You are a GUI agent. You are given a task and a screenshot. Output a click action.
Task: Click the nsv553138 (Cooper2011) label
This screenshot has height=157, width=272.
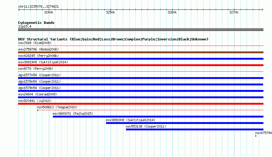tap(146, 126)
